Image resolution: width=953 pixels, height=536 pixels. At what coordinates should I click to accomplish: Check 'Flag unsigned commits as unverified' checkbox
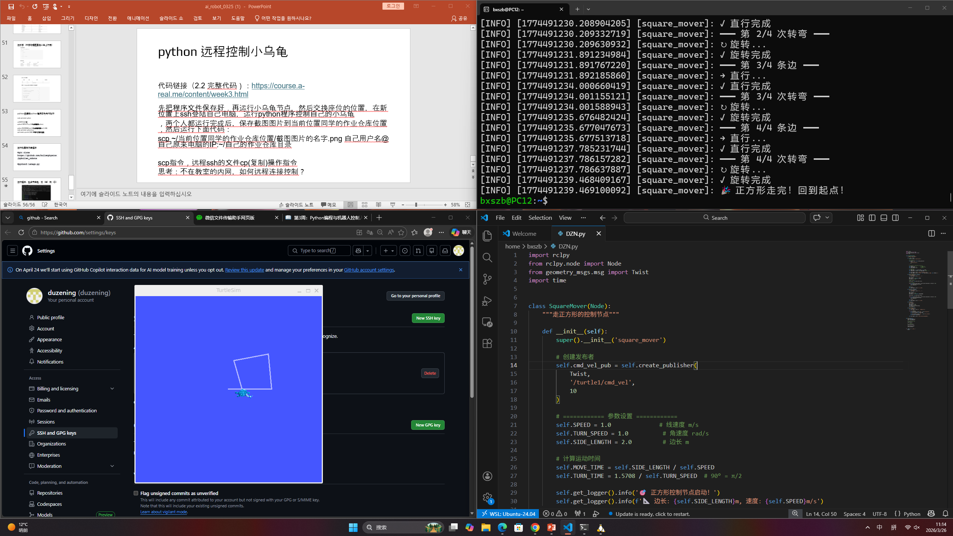[x=136, y=493]
